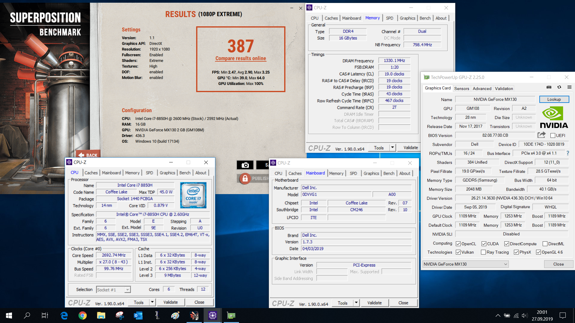Click the Close button in GPU-Z
The image size is (575, 323).
[558, 264]
